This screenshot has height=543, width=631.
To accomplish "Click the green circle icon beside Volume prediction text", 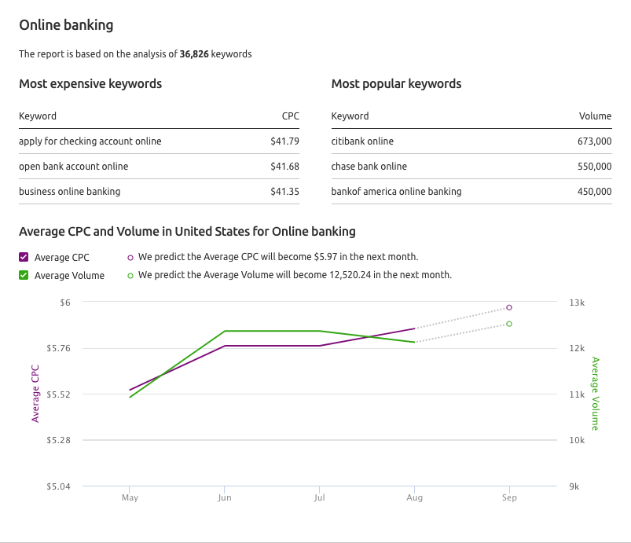I will (x=130, y=276).
